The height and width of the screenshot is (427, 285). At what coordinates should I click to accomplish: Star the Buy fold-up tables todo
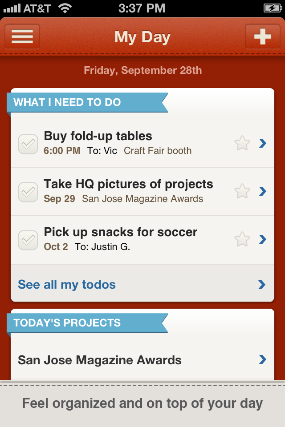tap(242, 143)
